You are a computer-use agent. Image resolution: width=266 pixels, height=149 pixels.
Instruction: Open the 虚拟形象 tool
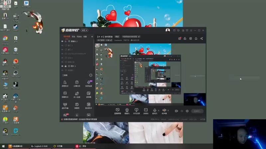pos(65,106)
